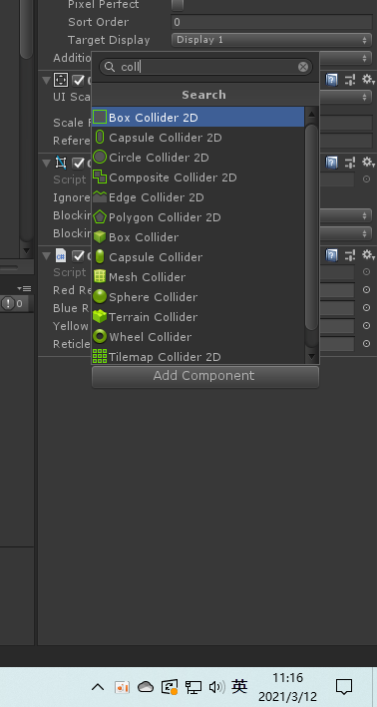This screenshot has height=707, width=377.
Task: Open the Target Display dropdown
Action: click(x=272, y=40)
